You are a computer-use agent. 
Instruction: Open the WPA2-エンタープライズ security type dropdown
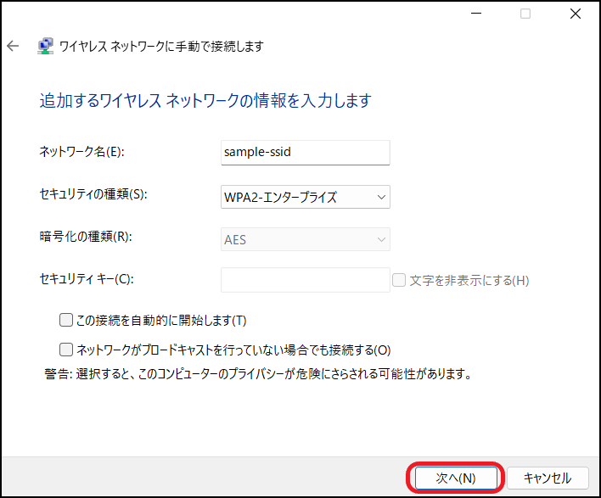click(304, 197)
